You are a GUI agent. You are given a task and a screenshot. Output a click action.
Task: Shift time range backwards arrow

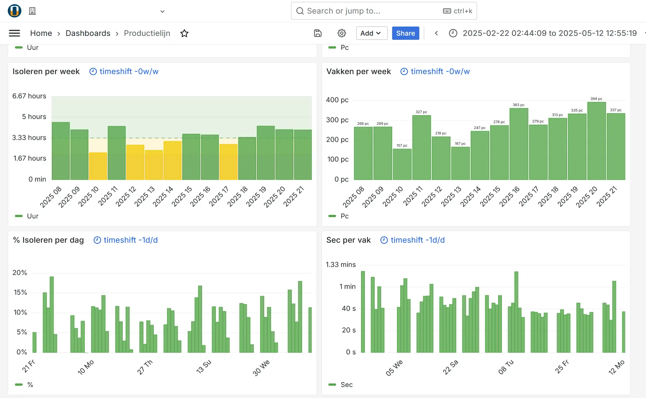[436, 33]
